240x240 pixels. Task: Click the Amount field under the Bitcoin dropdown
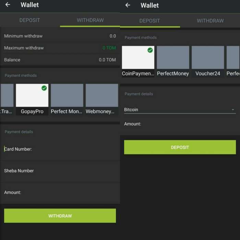pos(180,124)
